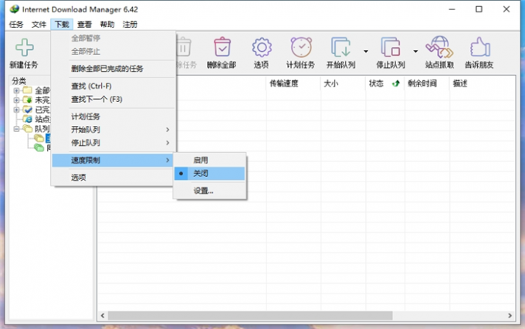Click the 开始队列 toolbar icon
The width and height of the screenshot is (525, 329).
pos(340,48)
